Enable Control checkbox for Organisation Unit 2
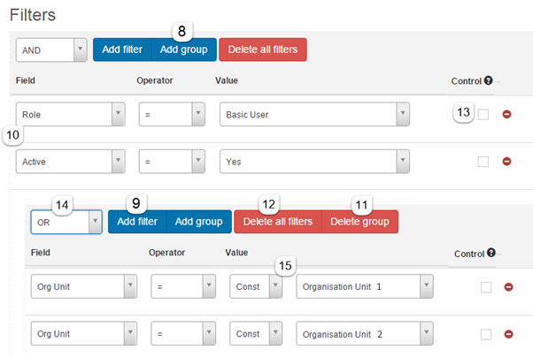Viewport: 533px width, 357px height. [486, 334]
